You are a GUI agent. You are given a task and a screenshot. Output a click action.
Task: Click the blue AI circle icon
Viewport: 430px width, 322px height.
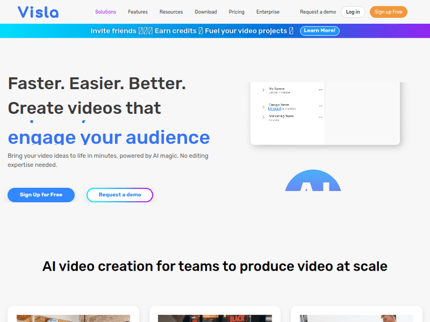[313, 182]
